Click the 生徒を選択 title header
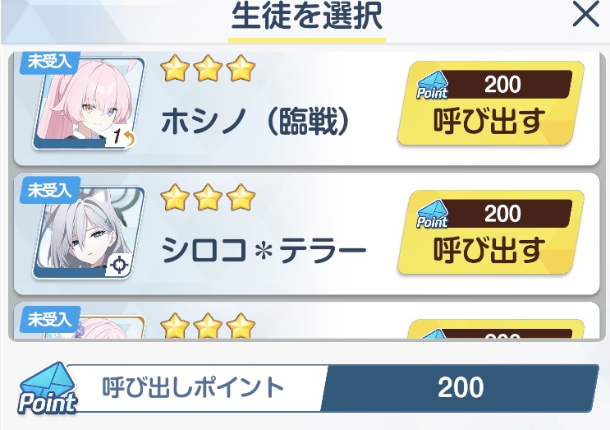The image size is (610, 430). pos(307,16)
